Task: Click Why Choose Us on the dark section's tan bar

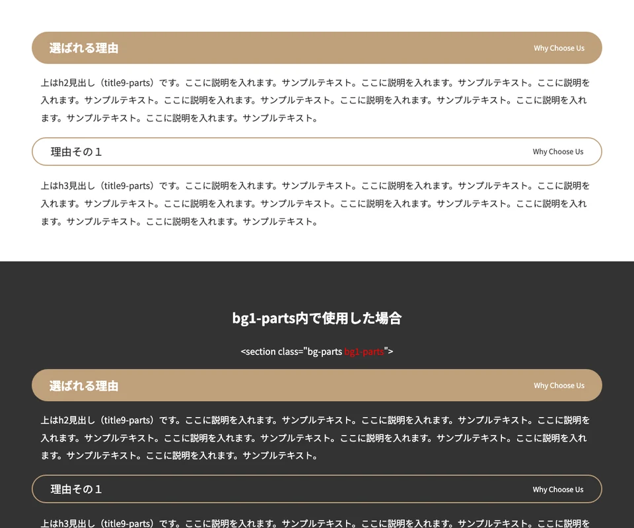Action: coord(559,386)
